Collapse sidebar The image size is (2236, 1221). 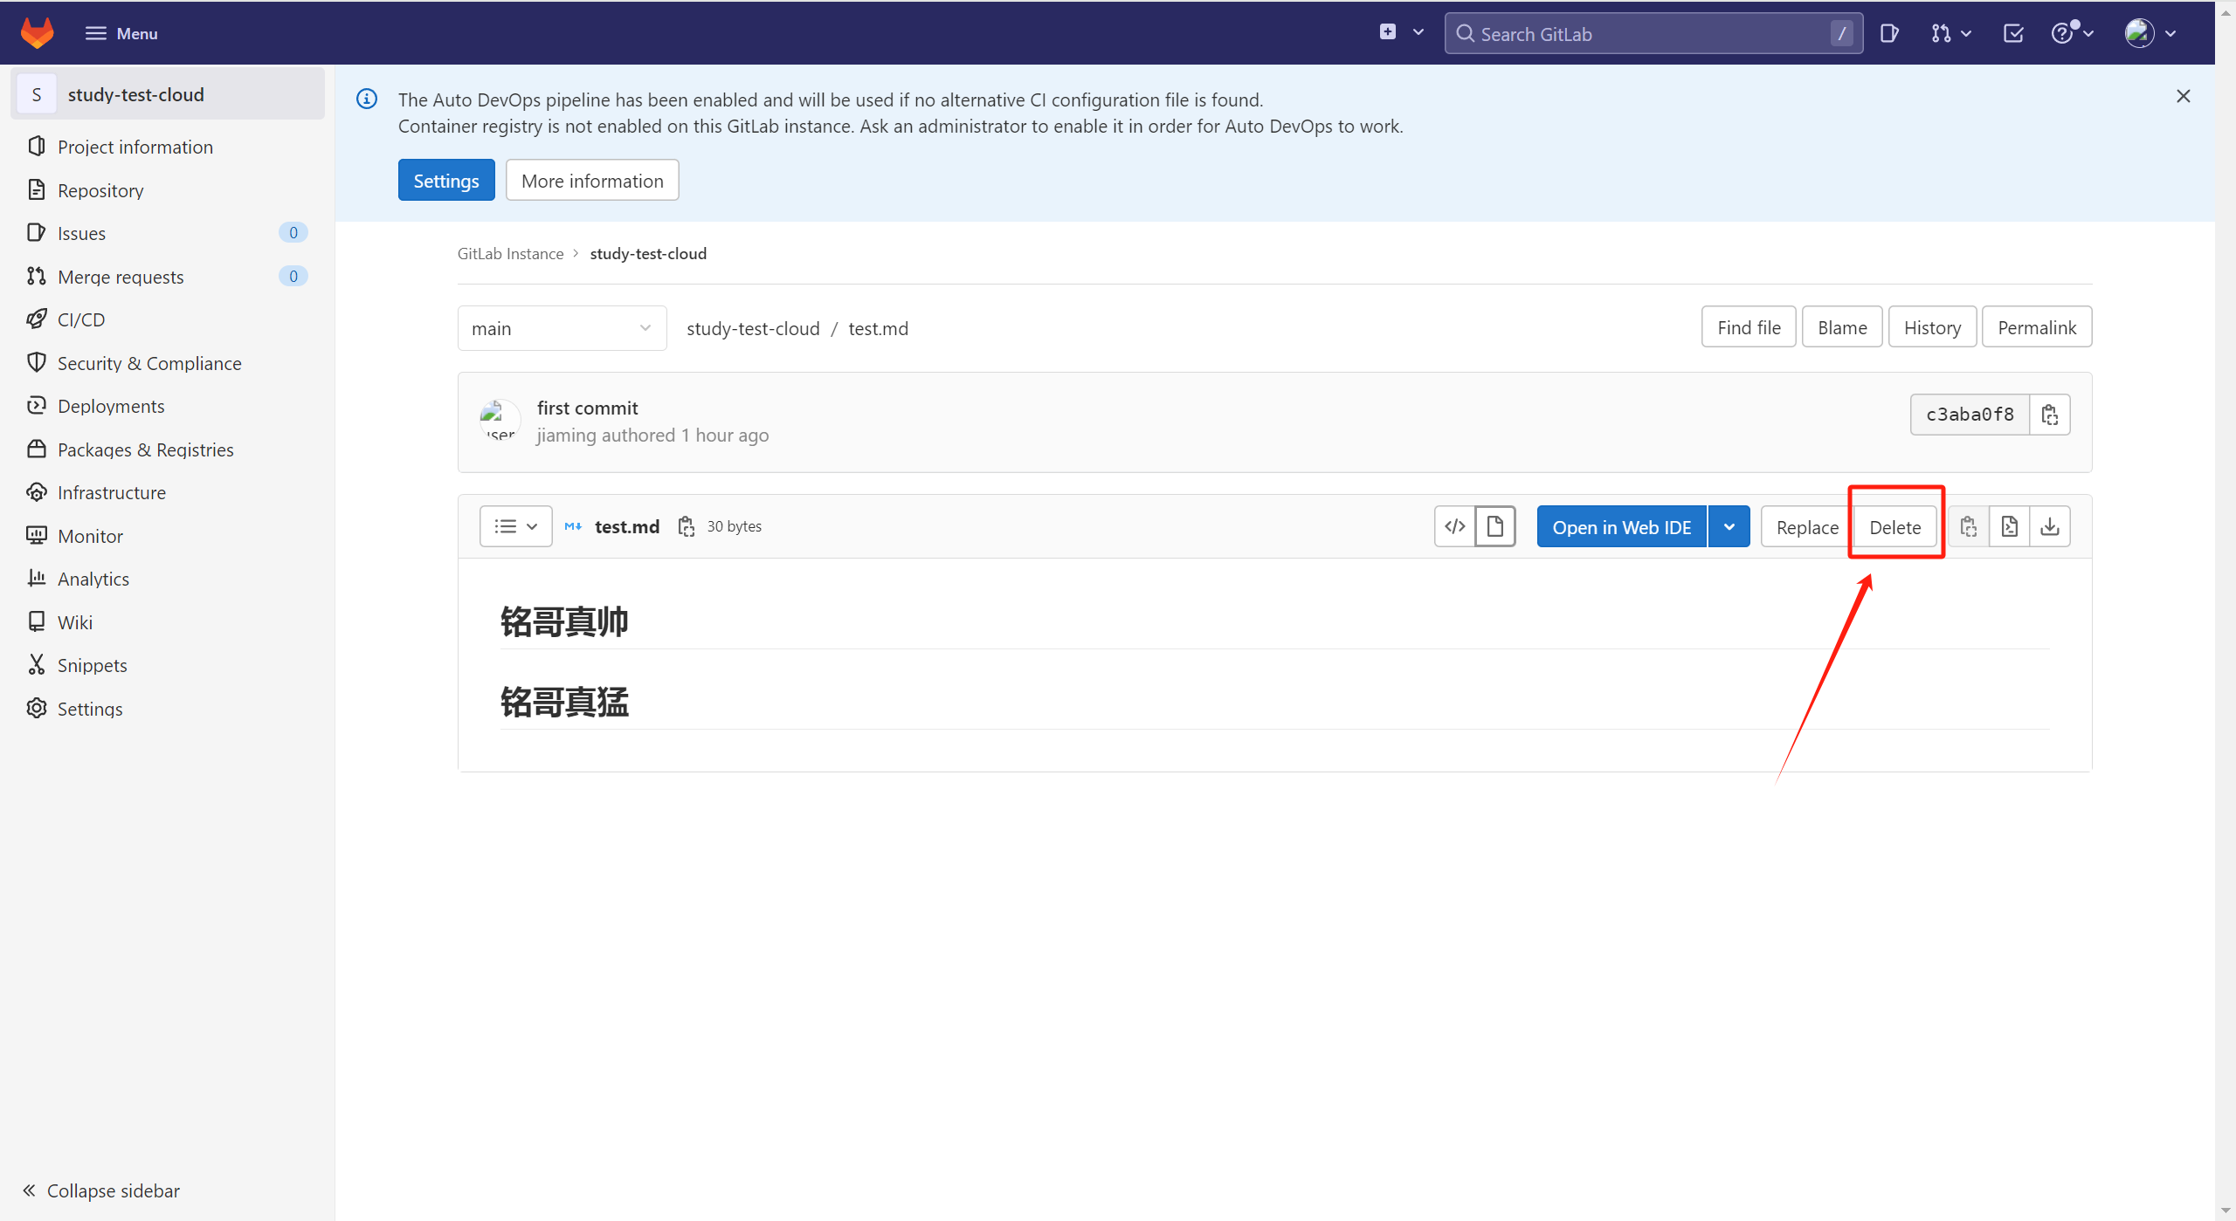coord(101,1190)
